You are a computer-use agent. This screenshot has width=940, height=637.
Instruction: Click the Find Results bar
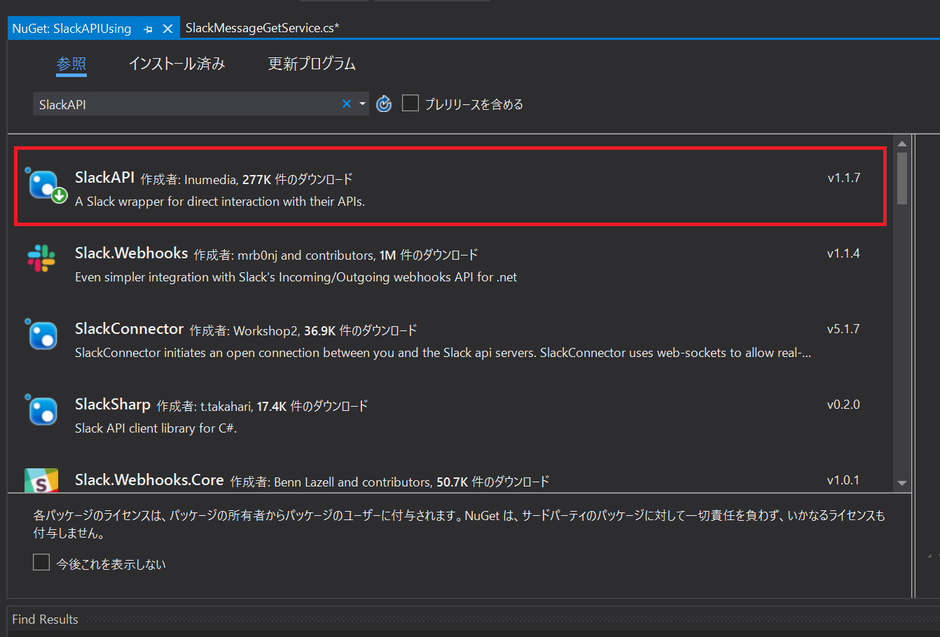45,619
